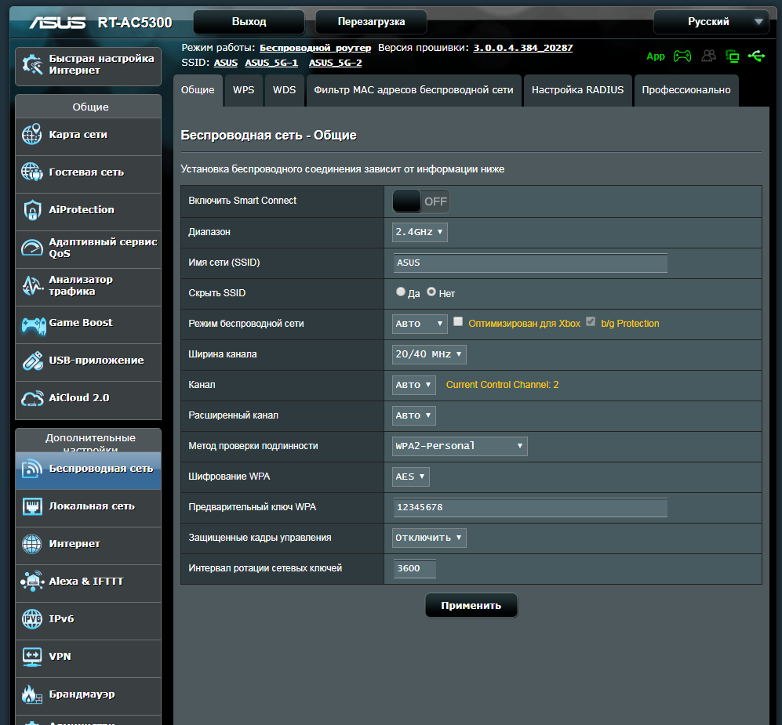Click the SSID network name field
The height and width of the screenshot is (725, 782).
click(x=530, y=263)
